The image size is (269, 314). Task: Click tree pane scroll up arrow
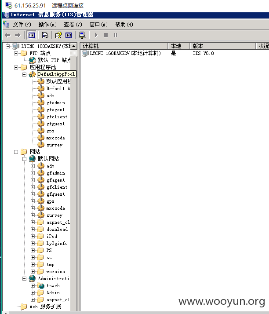[74, 46]
